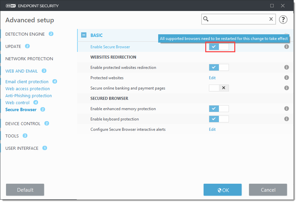Click the Email client protection badge 4
This screenshot has width=297, height=203.
(55, 82)
